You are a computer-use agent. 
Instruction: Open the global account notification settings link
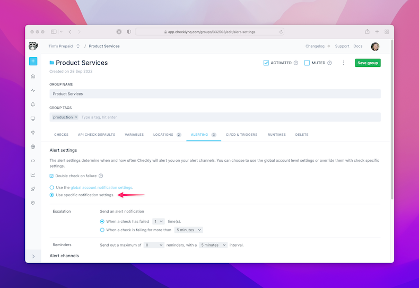tap(101, 187)
